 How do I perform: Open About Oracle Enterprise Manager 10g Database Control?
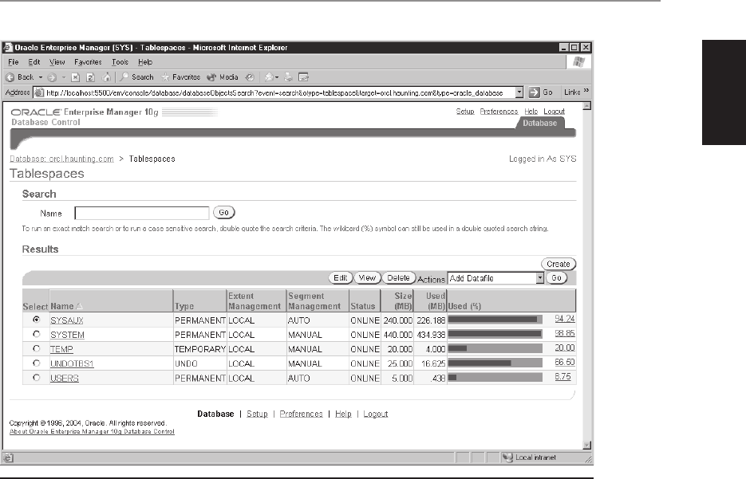coord(92,432)
